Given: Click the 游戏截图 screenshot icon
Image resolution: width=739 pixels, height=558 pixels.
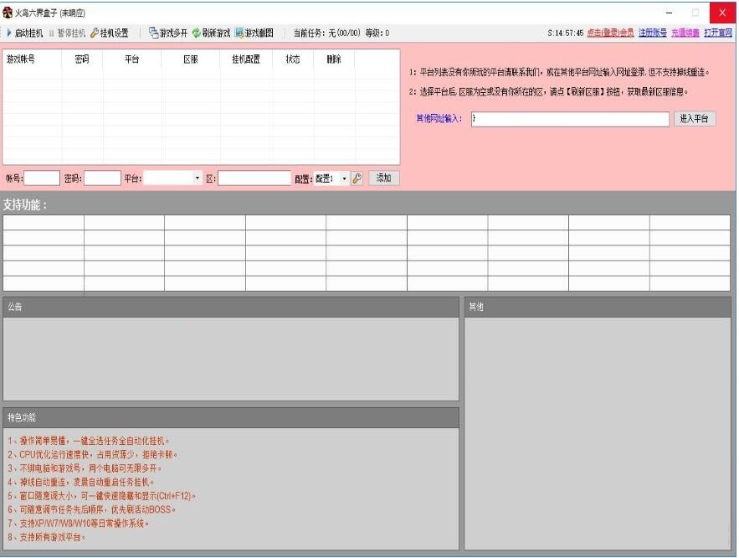Looking at the screenshot, I should (x=239, y=33).
